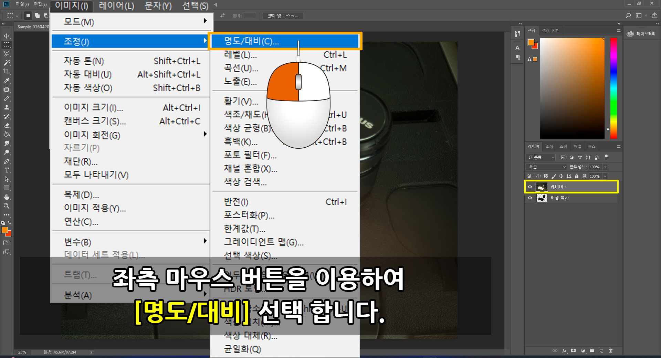The width and height of the screenshot is (661, 358).
Task: Select the Eraser tool
Action: (7, 125)
